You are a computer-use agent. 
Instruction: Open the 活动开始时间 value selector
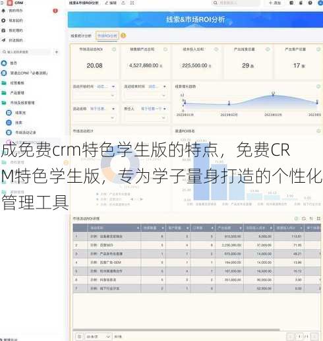[x=94, y=96]
